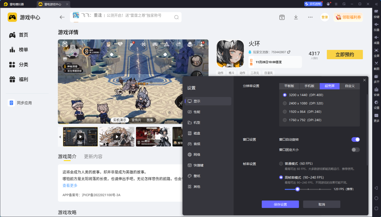This screenshot has height=217, width=381.
Task: Disable the window auto-rotate (窗口自动旋转) toggle
Action: pyautogui.click(x=355, y=139)
